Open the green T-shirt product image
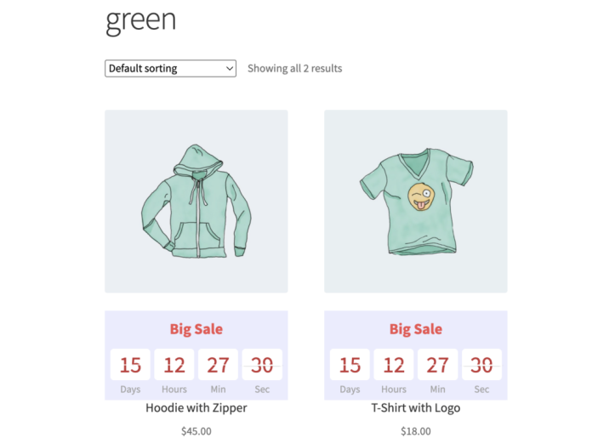The width and height of the screenshot is (598, 438). click(x=416, y=202)
